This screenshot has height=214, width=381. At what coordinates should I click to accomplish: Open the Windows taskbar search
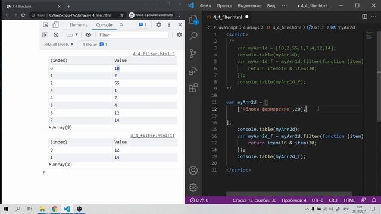[18, 209]
